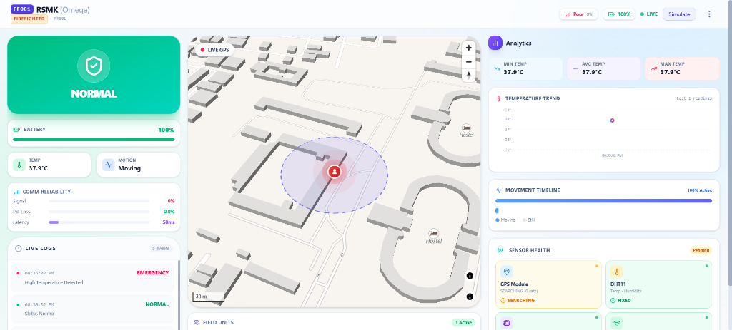This screenshot has width=732, height=330.
Task: Click the RSMK (Omega) title
Action: [x=63, y=9]
